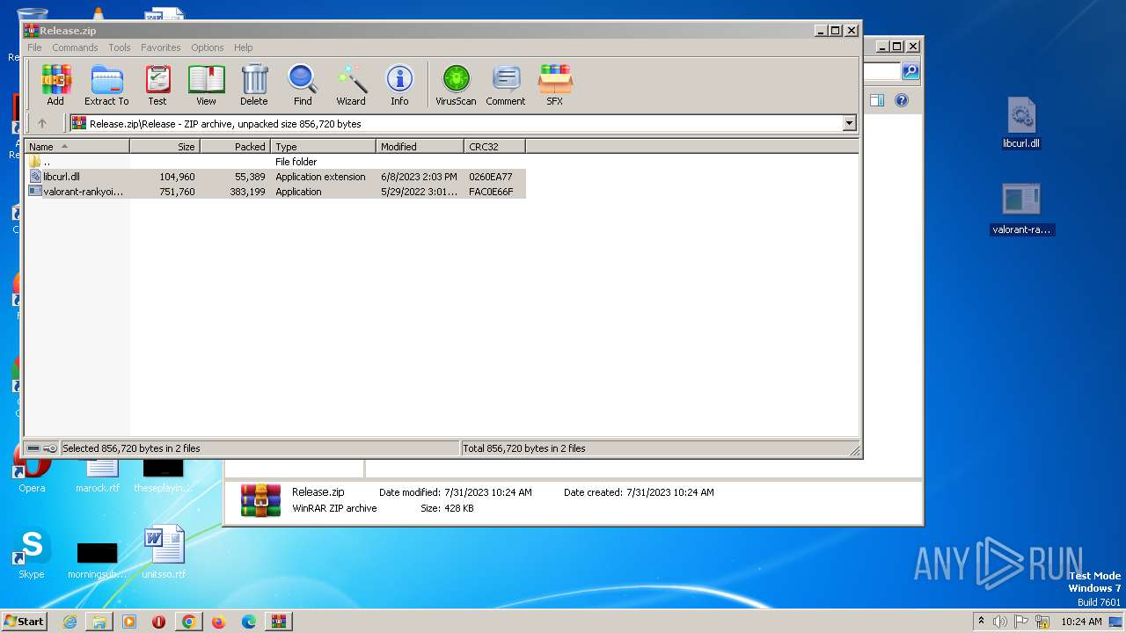Click the Release.zip icon in details pane
This screenshot has width=1126, height=633.
[261, 500]
